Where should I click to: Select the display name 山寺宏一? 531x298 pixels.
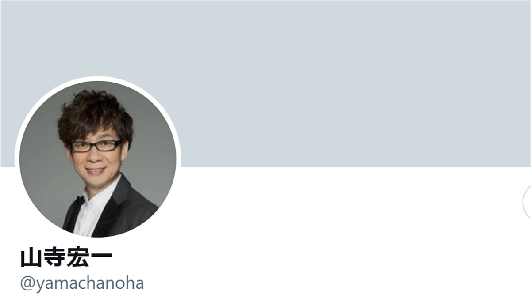[66, 258]
